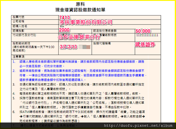Click the 股務代理機構 label
This screenshot has height=129, width=176.
tap(102, 43)
